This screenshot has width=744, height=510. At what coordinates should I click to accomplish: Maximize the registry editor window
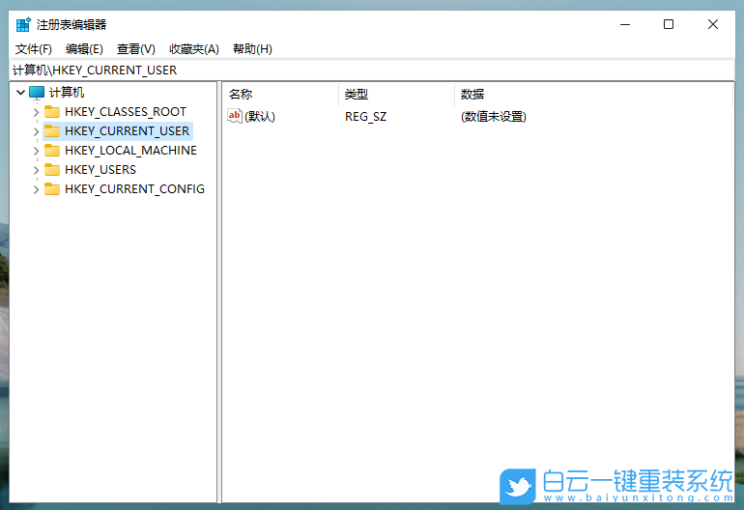(x=669, y=24)
